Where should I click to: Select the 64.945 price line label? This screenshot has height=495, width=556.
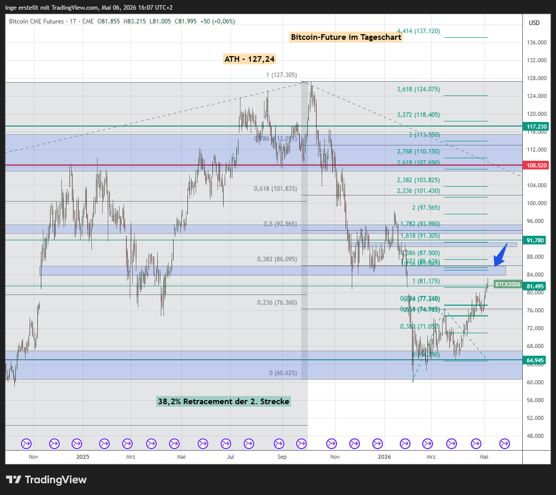(535, 360)
